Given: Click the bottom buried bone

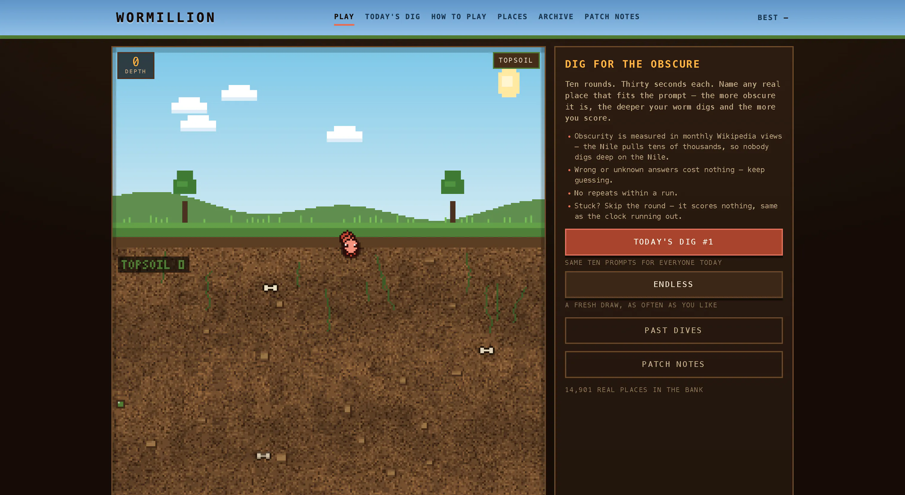Looking at the screenshot, I should pos(263,456).
